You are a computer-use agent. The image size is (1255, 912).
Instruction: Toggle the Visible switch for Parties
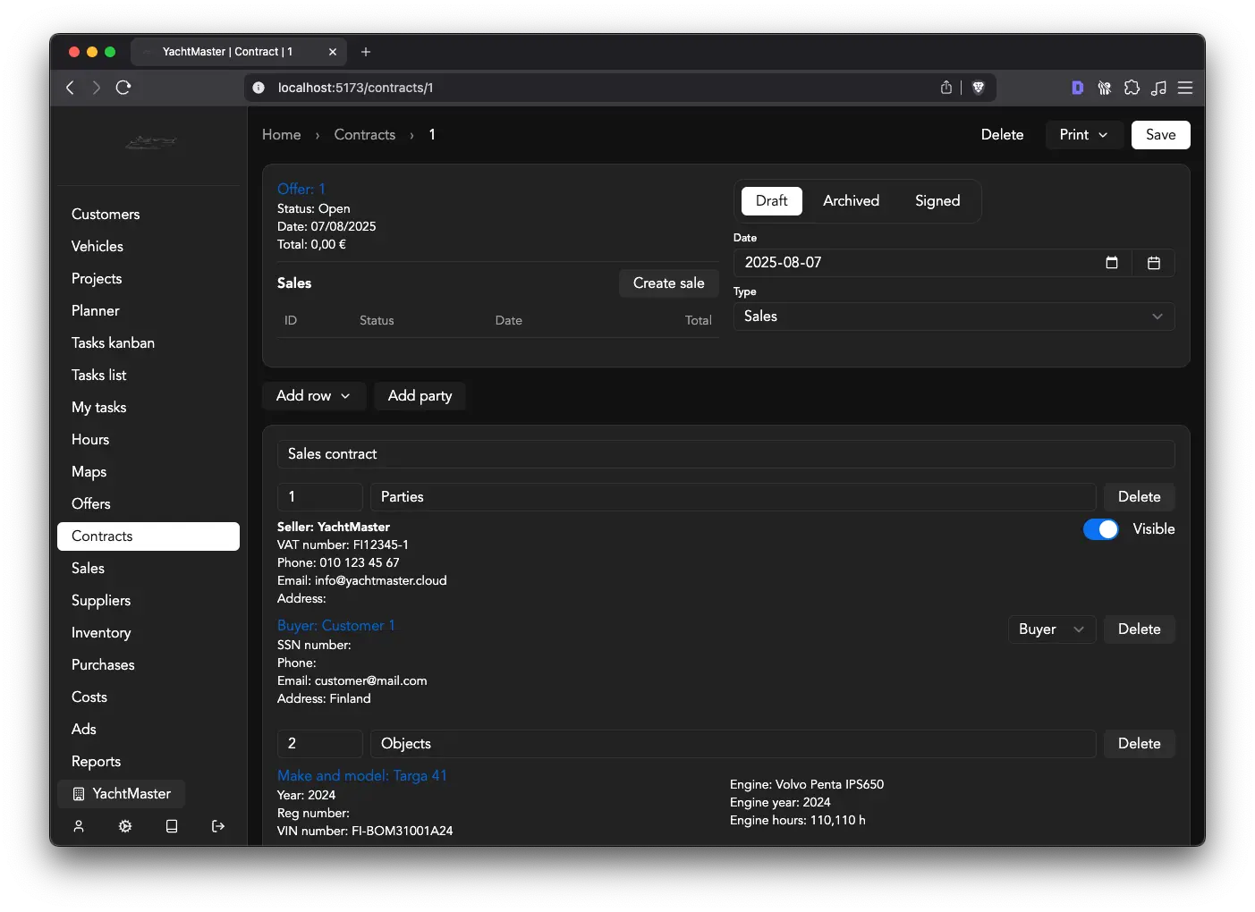1100,529
